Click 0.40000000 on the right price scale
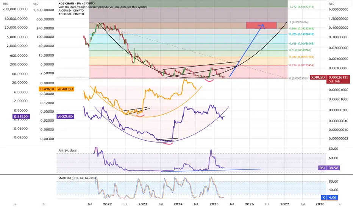This screenshot has width=353, height=208. (338, 28)
